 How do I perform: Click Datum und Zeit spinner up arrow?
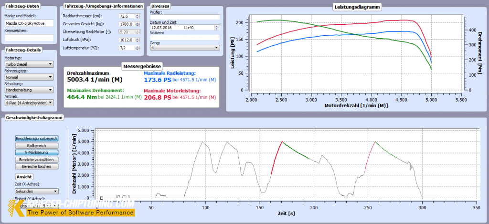(217, 27)
